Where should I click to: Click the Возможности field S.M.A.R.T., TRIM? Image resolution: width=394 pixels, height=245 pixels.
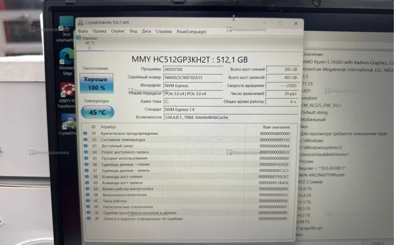(x=231, y=117)
